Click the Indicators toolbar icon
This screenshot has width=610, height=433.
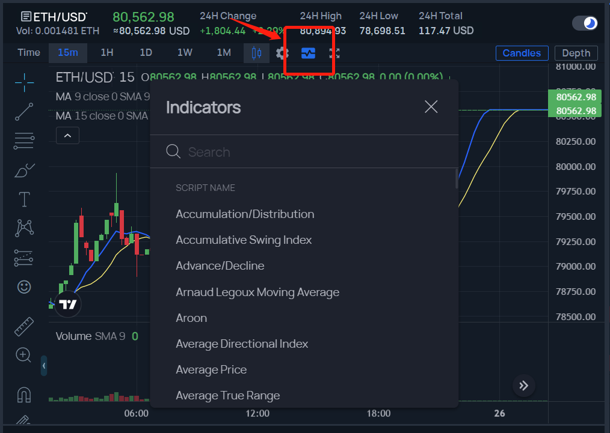[308, 53]
